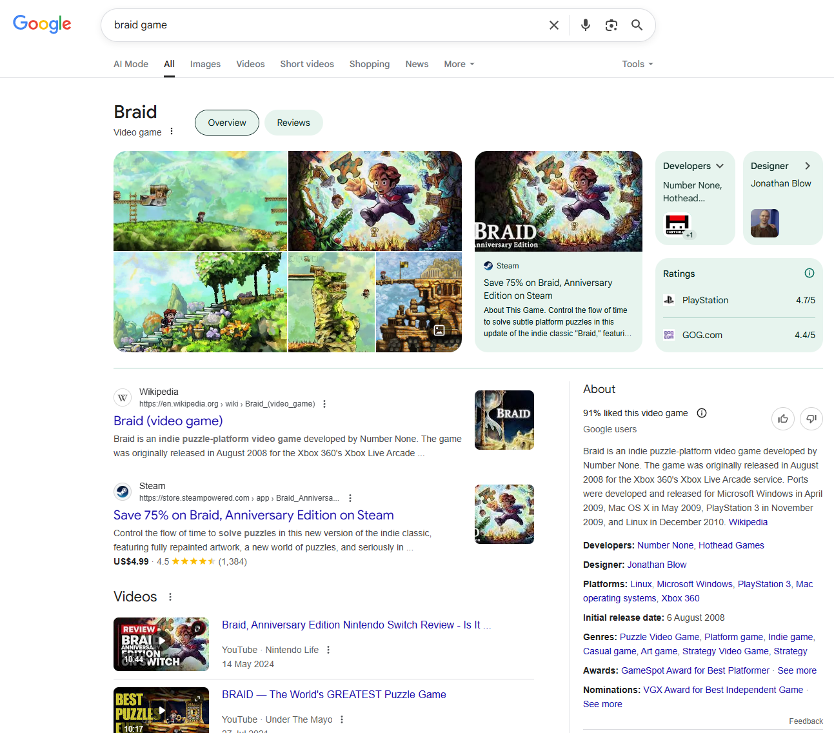Image resolution: width=834 pixels, height=733 pixels.
Task: Open the Nintendo Switch Review video link
Action: [357, 625]
